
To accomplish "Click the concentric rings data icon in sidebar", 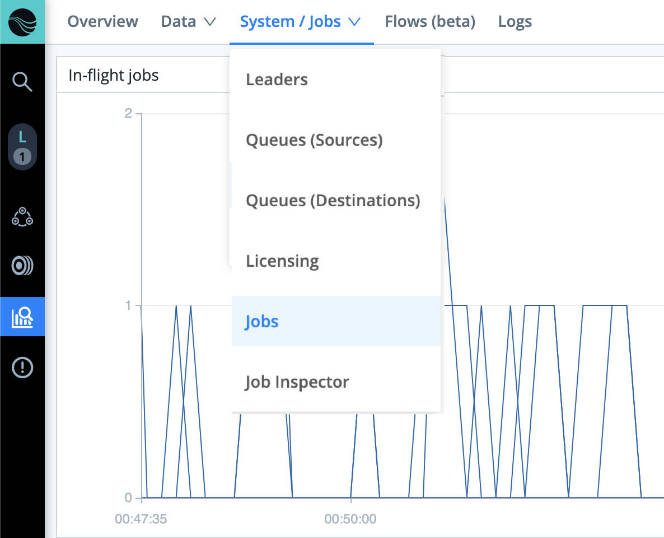I will (22, 266).
